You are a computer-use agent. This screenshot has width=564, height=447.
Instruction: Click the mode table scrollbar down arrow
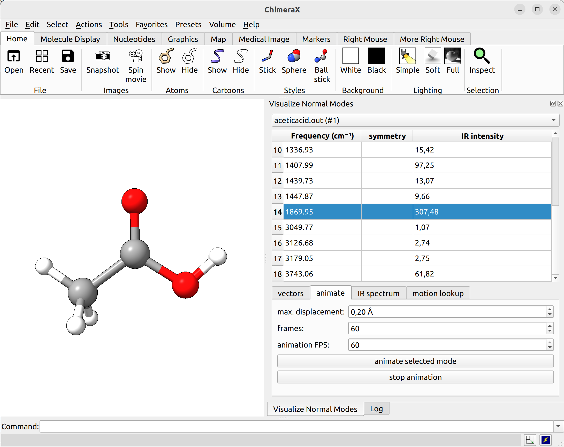[x=555, y=278]
